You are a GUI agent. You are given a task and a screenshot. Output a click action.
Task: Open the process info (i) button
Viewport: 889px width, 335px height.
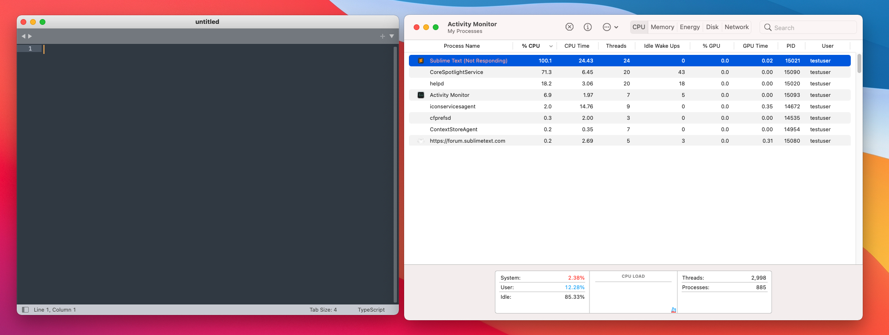tap(588, 27)
